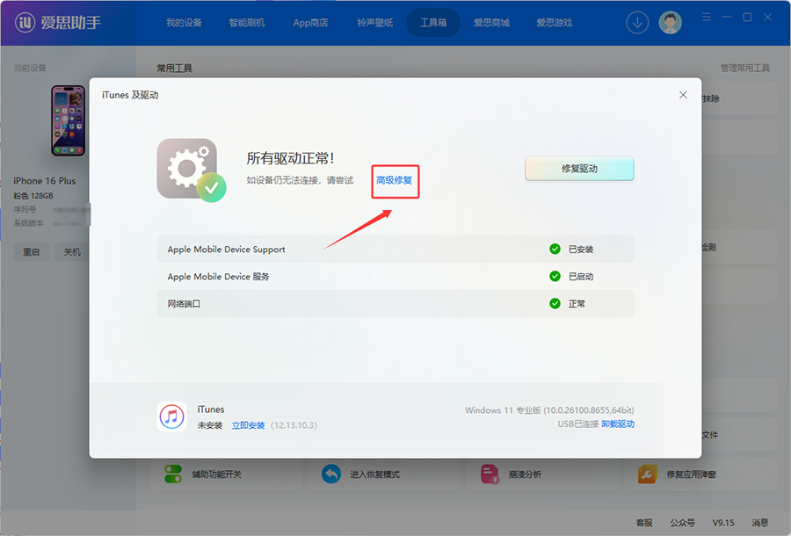Select the Apple Mobile Device Support row
This screenshot has width=791, height=536.
[395, 249]
